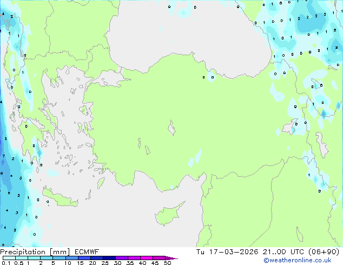Click the '(06+90)' forecast run text

pyautogui.click(x=324, y=252)
